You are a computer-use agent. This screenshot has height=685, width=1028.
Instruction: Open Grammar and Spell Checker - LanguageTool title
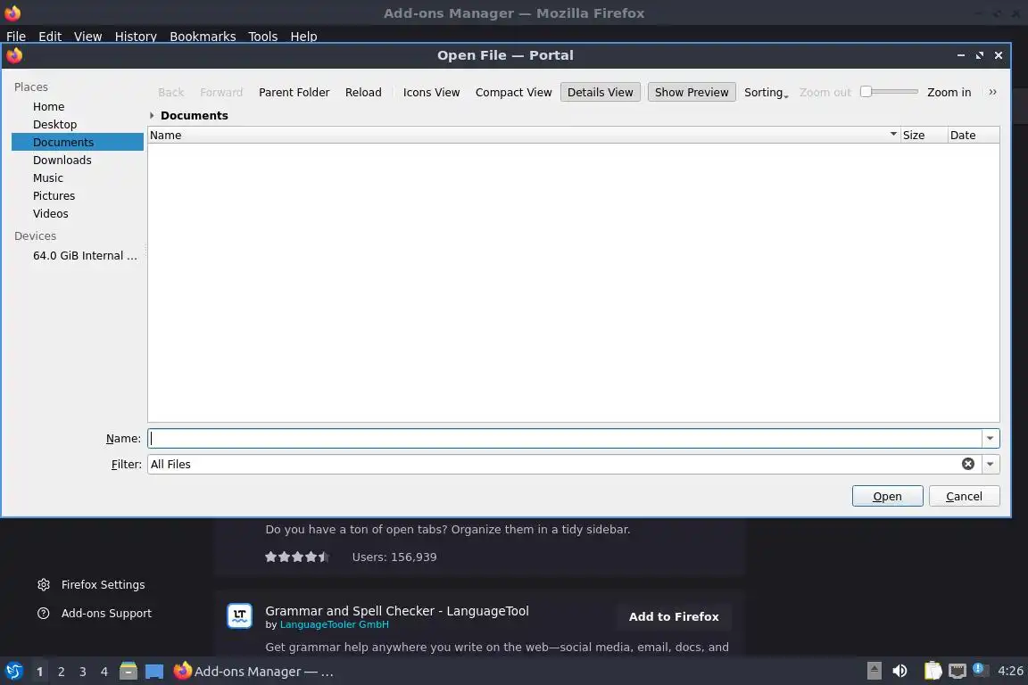pyautogui.click(x=396, y=611)
